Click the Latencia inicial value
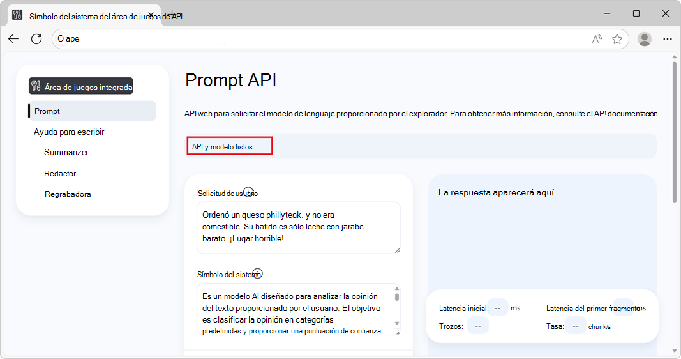The height and width of the screenshot is (359, 681). pos(498,308)
